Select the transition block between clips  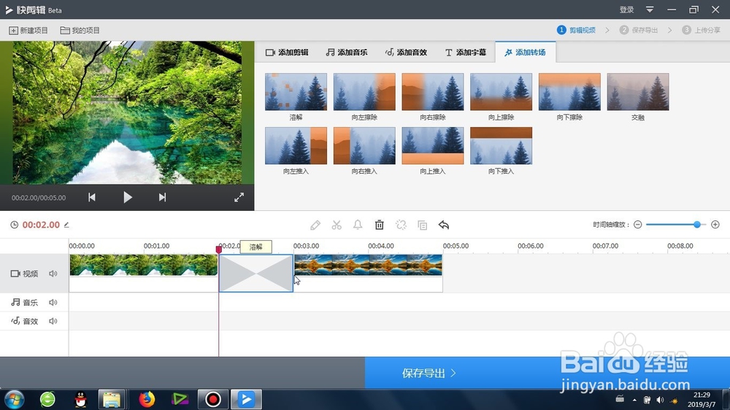tap(256, 273)
